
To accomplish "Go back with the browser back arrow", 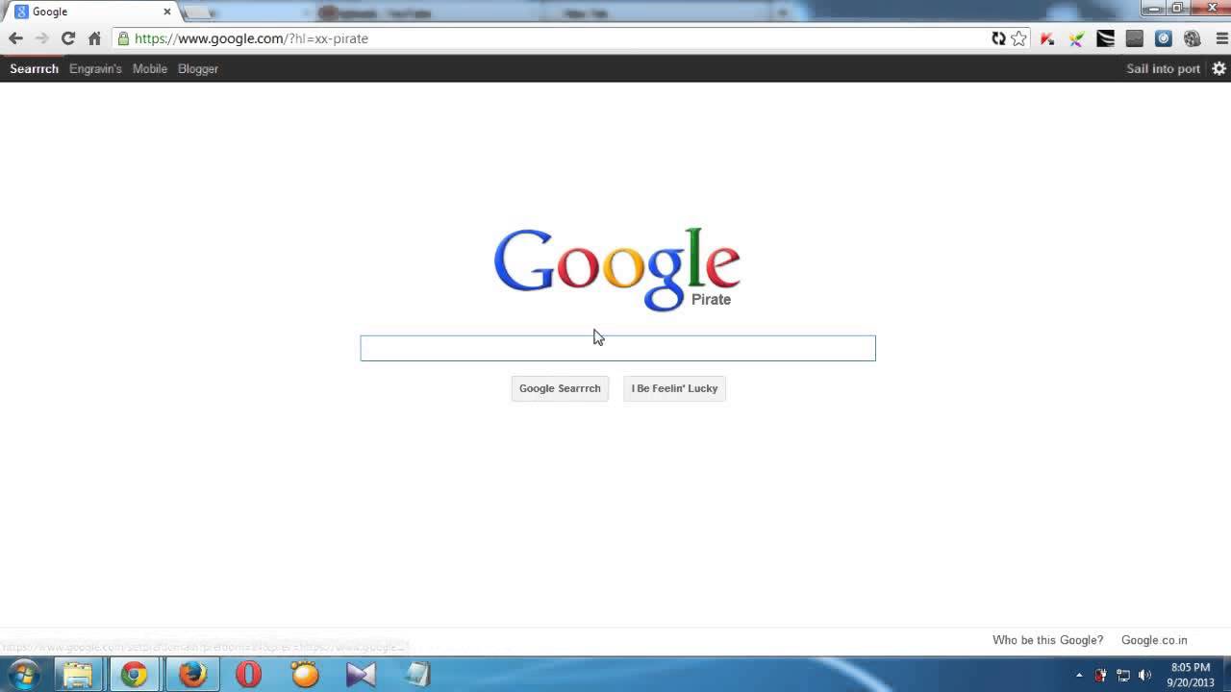I will pyautogui.click(x=15, y=38).
